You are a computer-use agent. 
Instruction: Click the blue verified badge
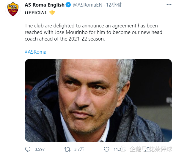click(68, 5)
